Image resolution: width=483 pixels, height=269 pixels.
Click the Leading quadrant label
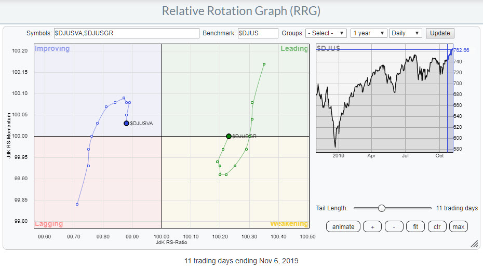[x=294, y=49]
